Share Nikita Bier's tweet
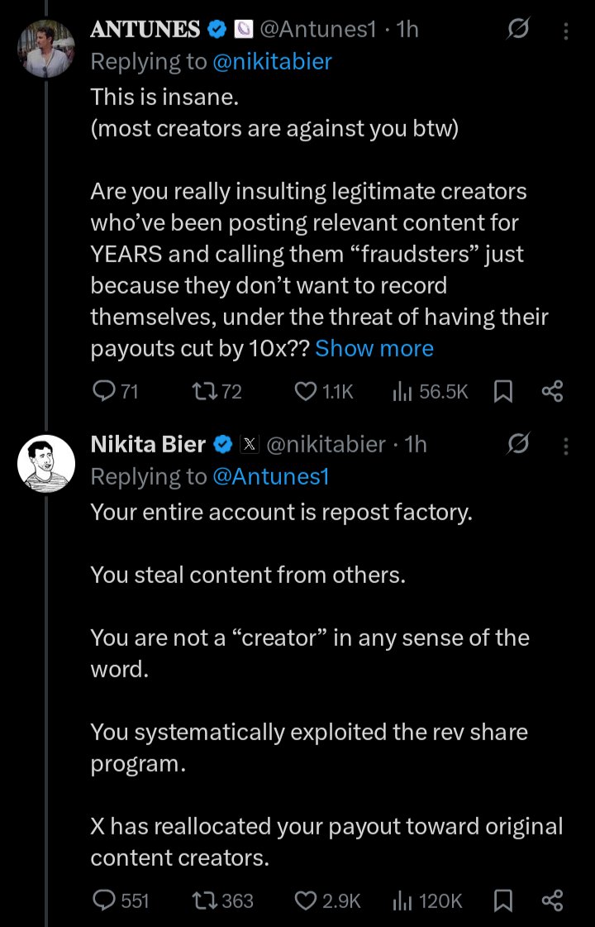Image resolution: width=595 pixels, height=927 pixels. pyautogui.click(x=551, y=901)
